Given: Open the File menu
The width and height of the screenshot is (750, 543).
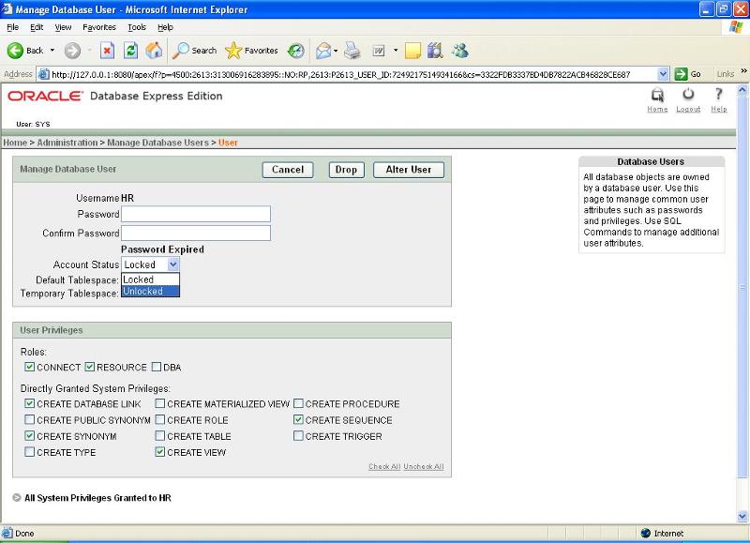Looking at the screenshot, I should (x=13, y=27).
